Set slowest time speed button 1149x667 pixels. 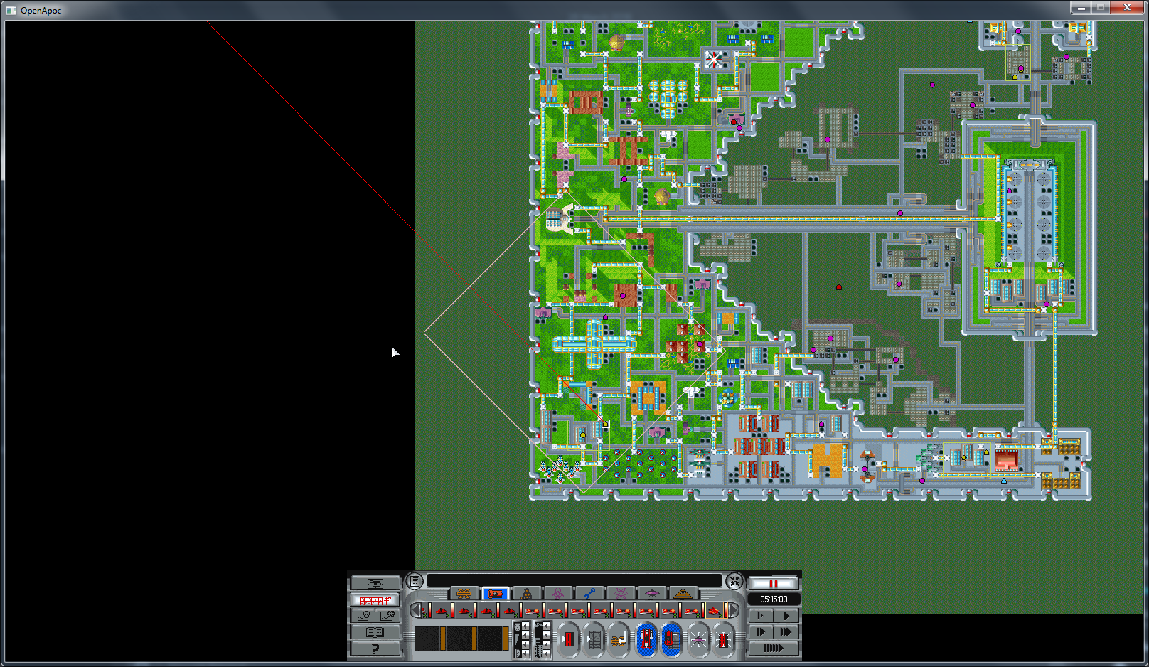pos(761,616)
